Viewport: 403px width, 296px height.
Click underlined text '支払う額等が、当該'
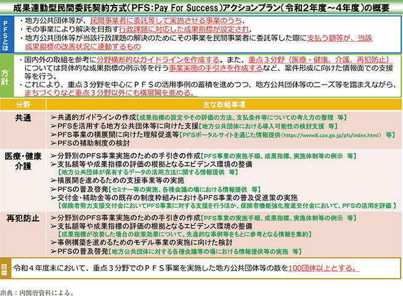pos(340,38)
